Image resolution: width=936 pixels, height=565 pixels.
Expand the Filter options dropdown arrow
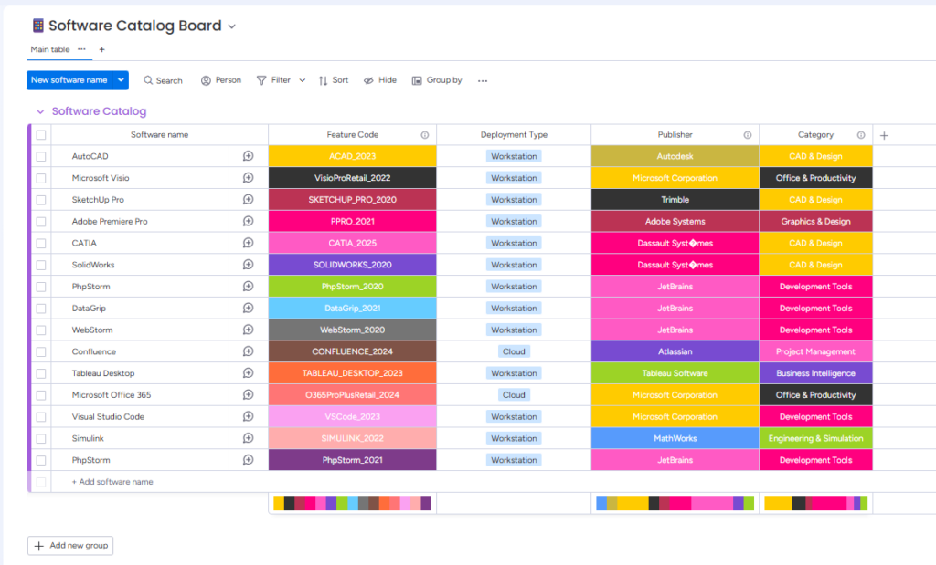(x=301, y=80)
